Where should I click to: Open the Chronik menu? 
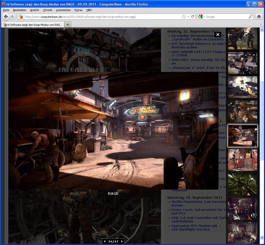[x=47, y=10]
